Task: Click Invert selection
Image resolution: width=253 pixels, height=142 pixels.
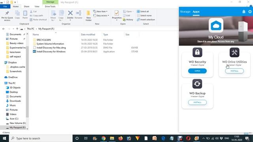Action: click(x=146, y=19)
